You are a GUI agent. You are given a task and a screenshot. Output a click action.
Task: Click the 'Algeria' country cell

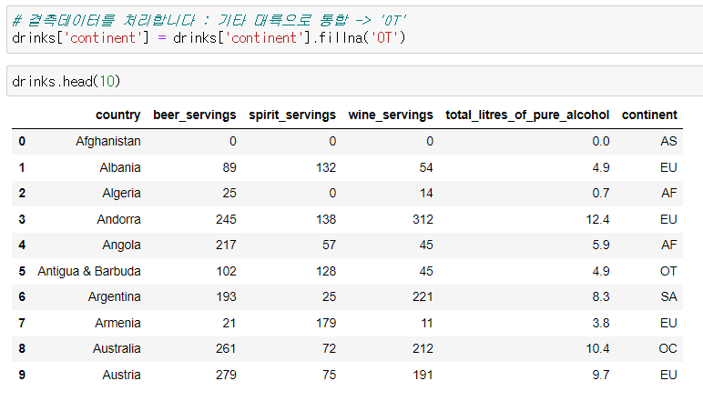click(121, 194)
